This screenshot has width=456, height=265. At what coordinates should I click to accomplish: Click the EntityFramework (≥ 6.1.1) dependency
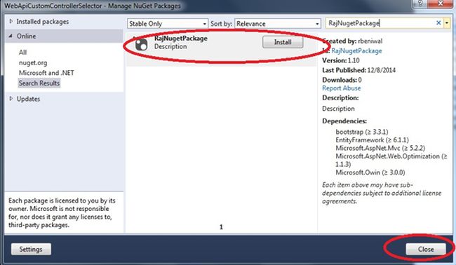tap(373, 140)
